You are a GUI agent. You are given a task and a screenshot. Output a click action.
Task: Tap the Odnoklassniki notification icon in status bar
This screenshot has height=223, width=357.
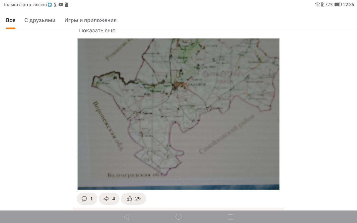(55, 5)
